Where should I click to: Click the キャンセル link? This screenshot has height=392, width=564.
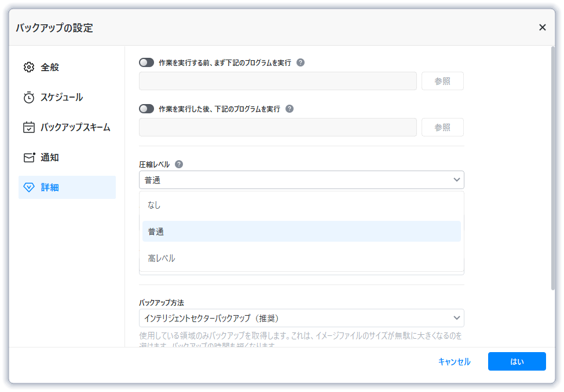(454, 361)
